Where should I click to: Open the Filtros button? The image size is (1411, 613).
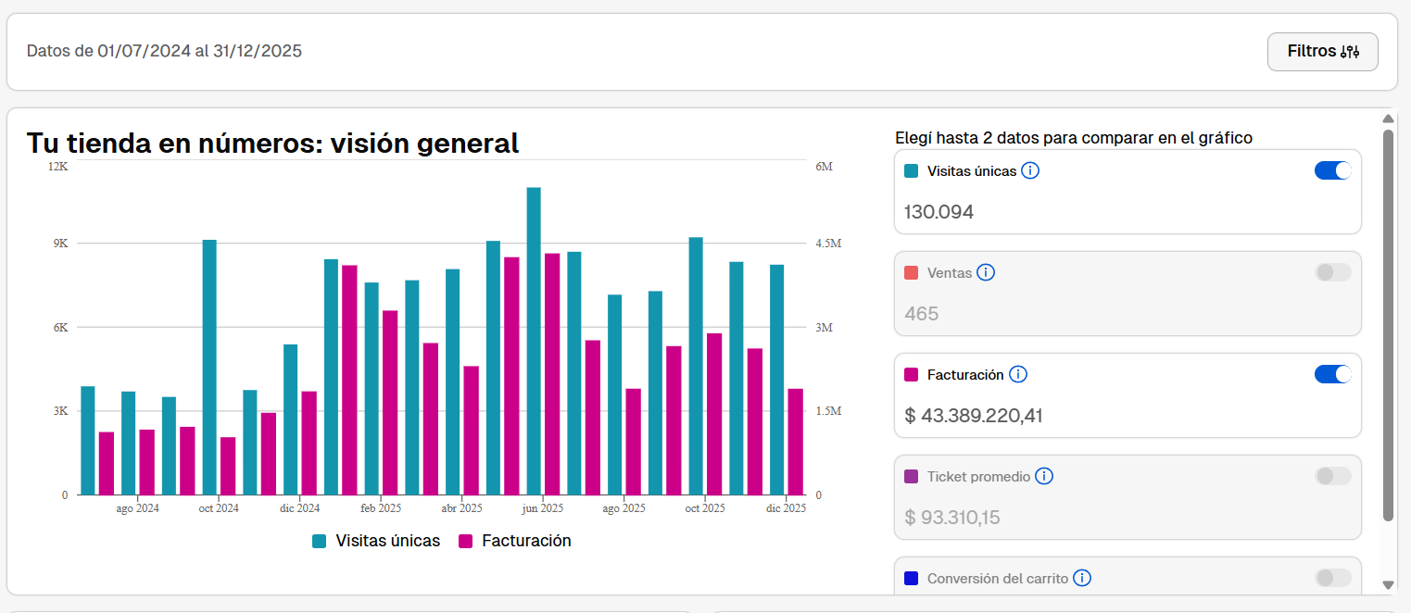pyautogui.click(x=1322, y=52)
